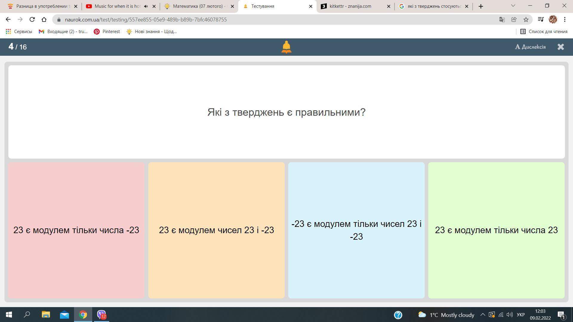Viewport: 573px width, 322px height.
Task: Open Chrome's three-dot menu
Action: point(565,19)
